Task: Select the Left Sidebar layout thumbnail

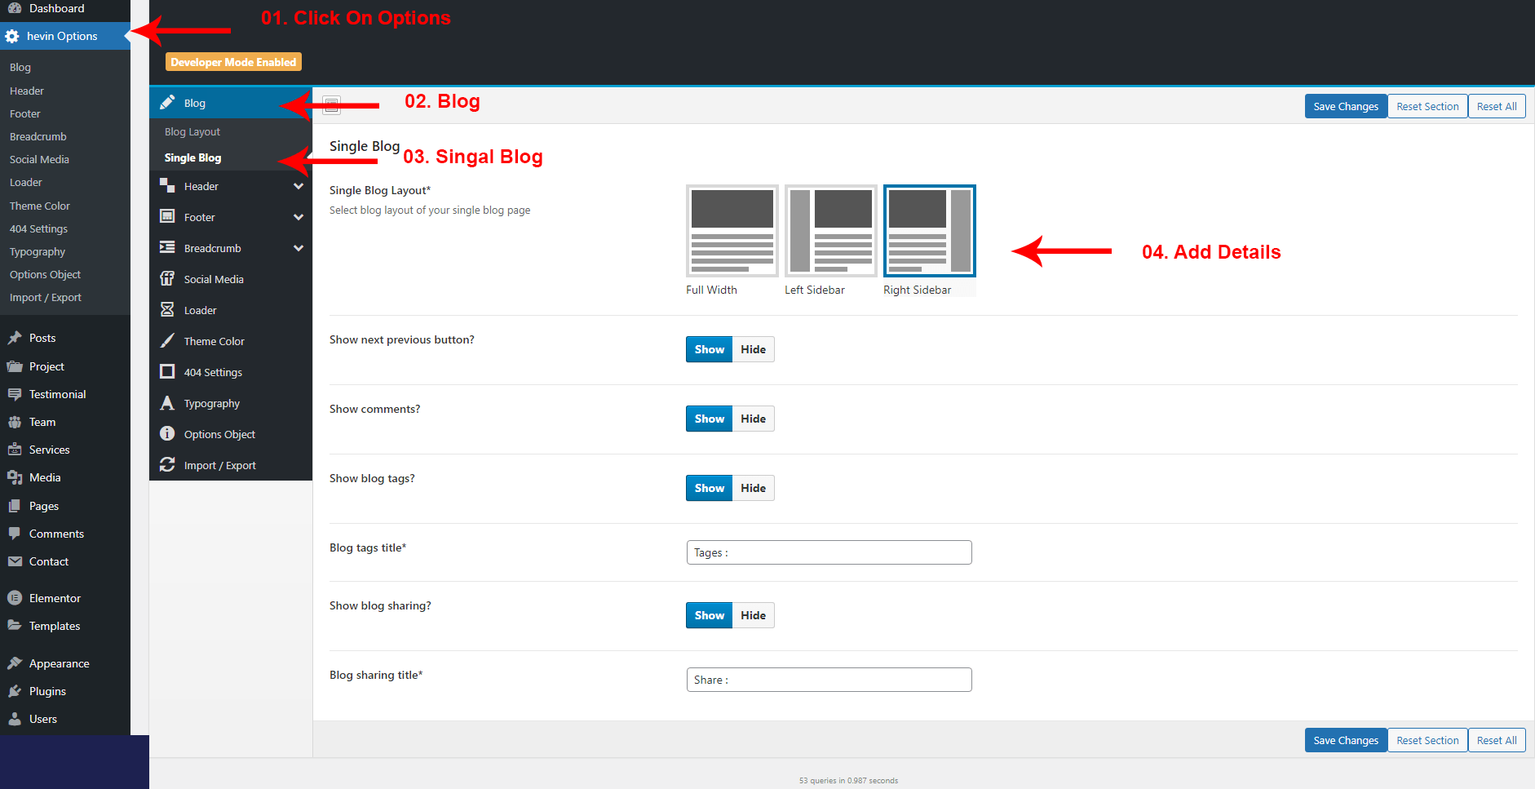Action: click(830, 232)
